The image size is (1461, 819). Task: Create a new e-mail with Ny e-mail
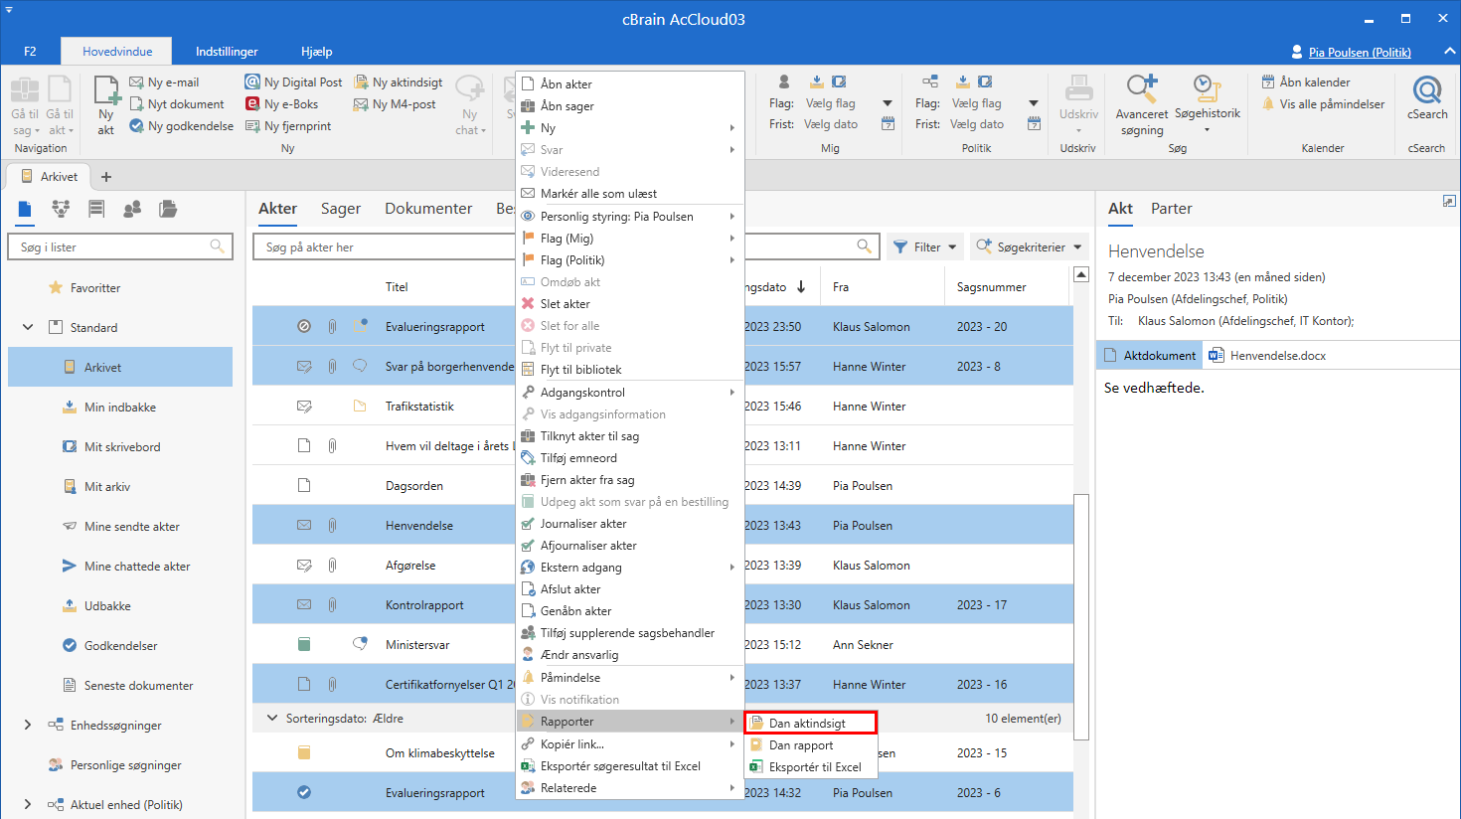pos(164,82)
